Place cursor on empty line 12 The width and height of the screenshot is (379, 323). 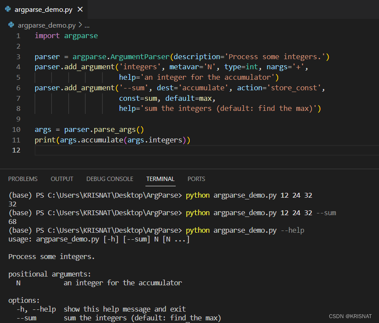click(x=207, y=150)
